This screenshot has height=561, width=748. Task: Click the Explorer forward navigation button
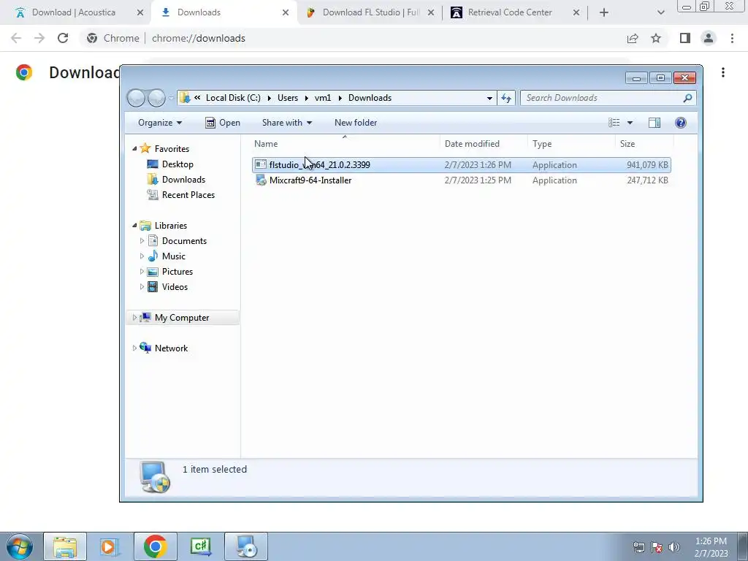click(156, 98)
